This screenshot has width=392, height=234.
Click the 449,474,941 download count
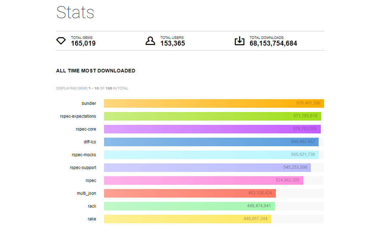click(259, 206)
